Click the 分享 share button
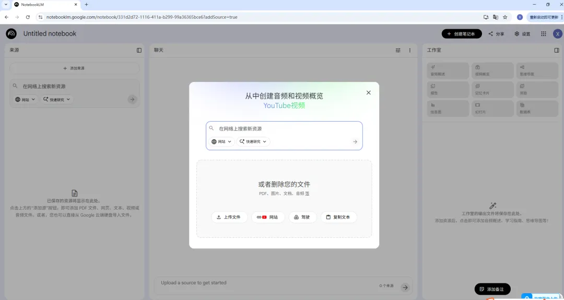 [x=497, y=34]
